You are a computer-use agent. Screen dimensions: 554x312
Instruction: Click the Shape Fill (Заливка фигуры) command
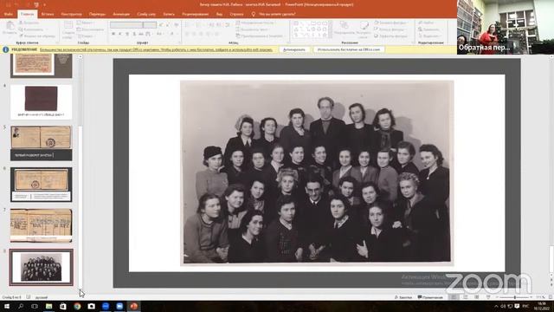tap(390, 23)
